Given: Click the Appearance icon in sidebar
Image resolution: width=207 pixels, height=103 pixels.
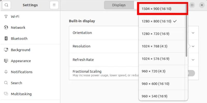Looking at the screenshot, I should [x=6, y=61].
